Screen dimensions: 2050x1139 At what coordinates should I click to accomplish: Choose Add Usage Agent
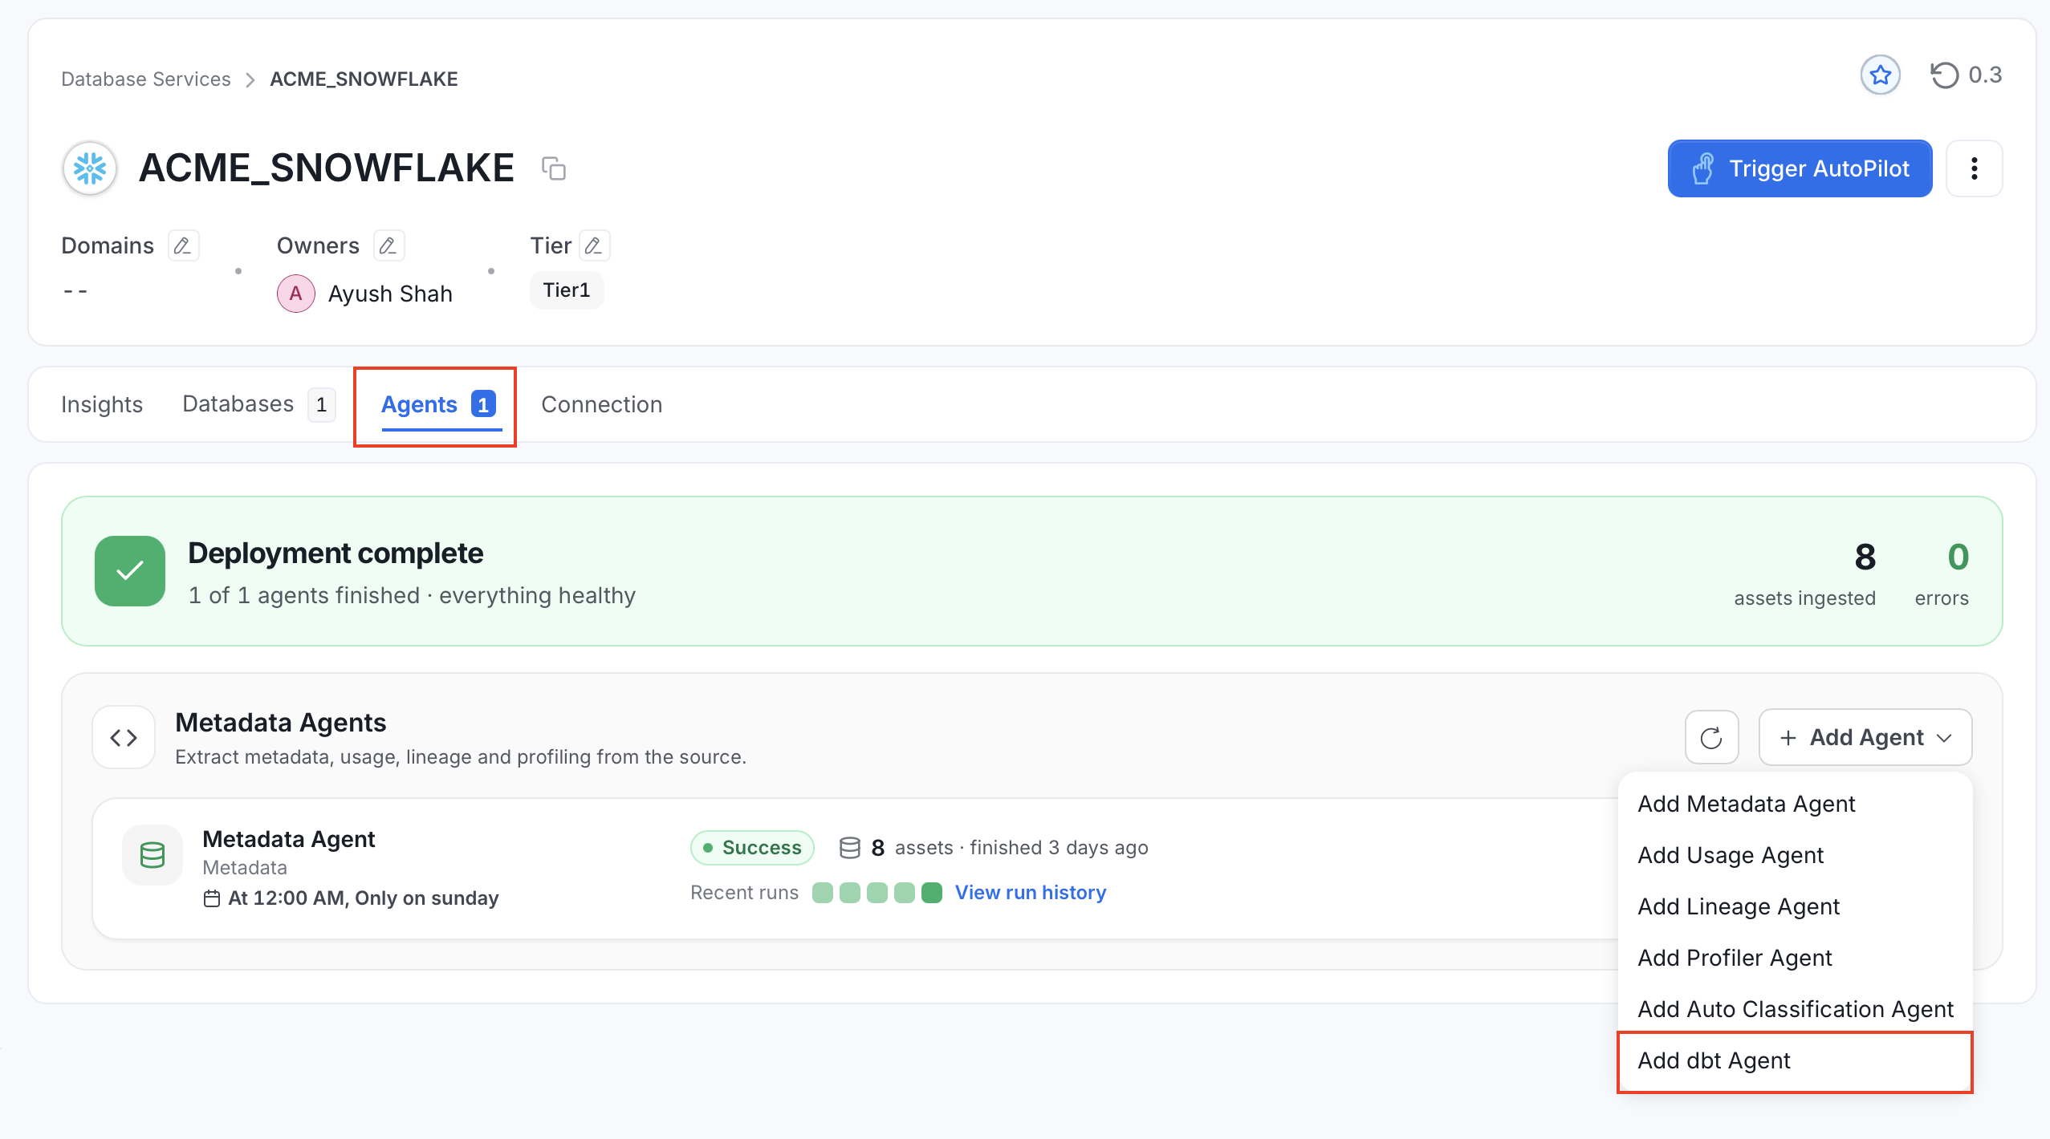point(1795,855)
